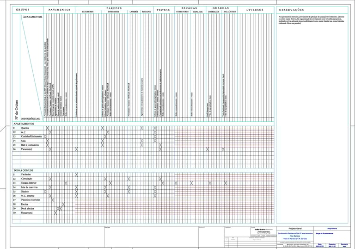Select the 'Mapa de Acabamentos' drawing title
The width and height of the screenshot is (355, 249).
324,233
